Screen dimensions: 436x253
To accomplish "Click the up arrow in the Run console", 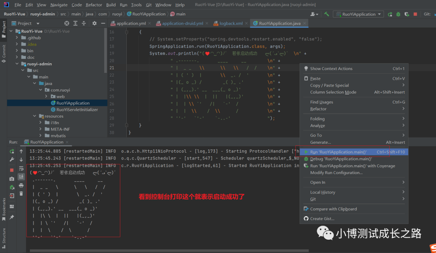I will click(21, 151).
